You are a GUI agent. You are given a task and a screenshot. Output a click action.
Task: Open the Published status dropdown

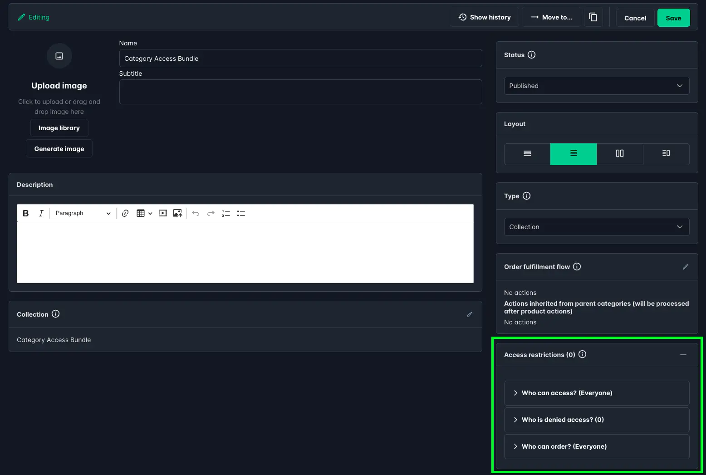596,86
